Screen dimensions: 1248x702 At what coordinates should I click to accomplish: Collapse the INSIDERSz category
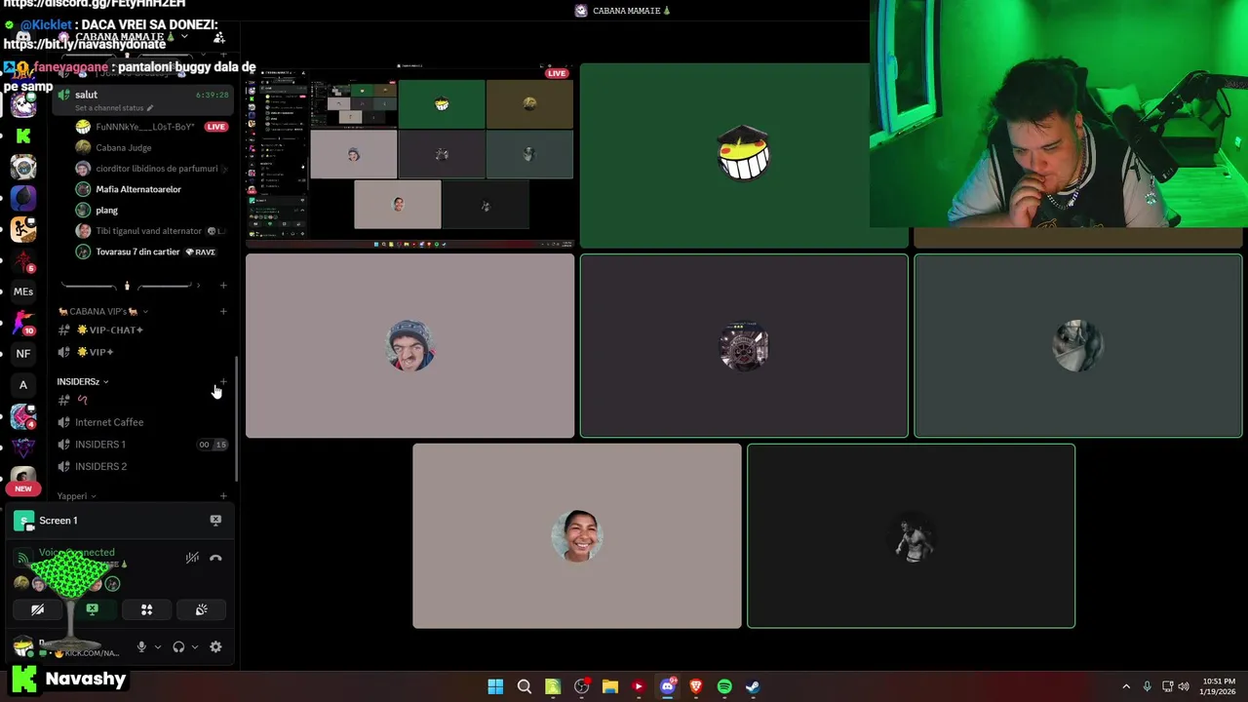click(82, 381)
